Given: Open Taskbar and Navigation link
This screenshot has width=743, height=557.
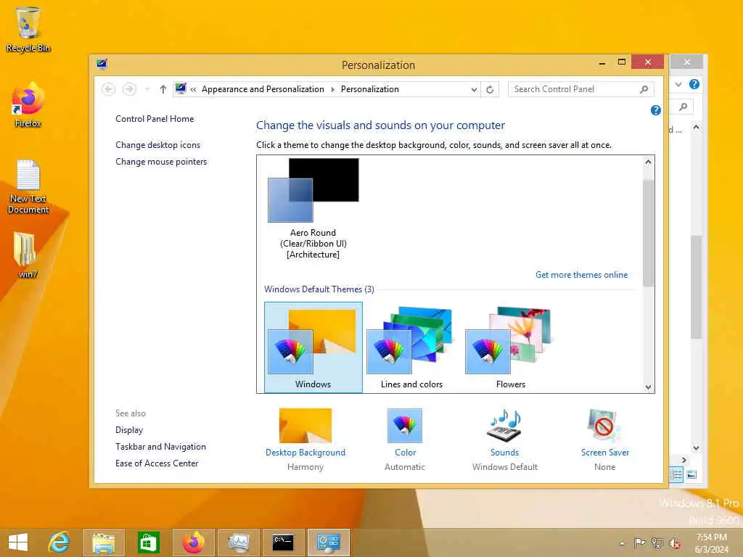Looking at the screenshot, I should pyautogui.click(x=160, y=447).
